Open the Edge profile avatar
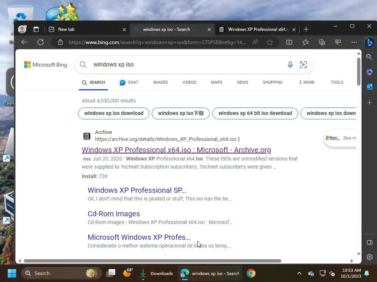The width and height of the screenshot is (377, 282). click(22, 29)
